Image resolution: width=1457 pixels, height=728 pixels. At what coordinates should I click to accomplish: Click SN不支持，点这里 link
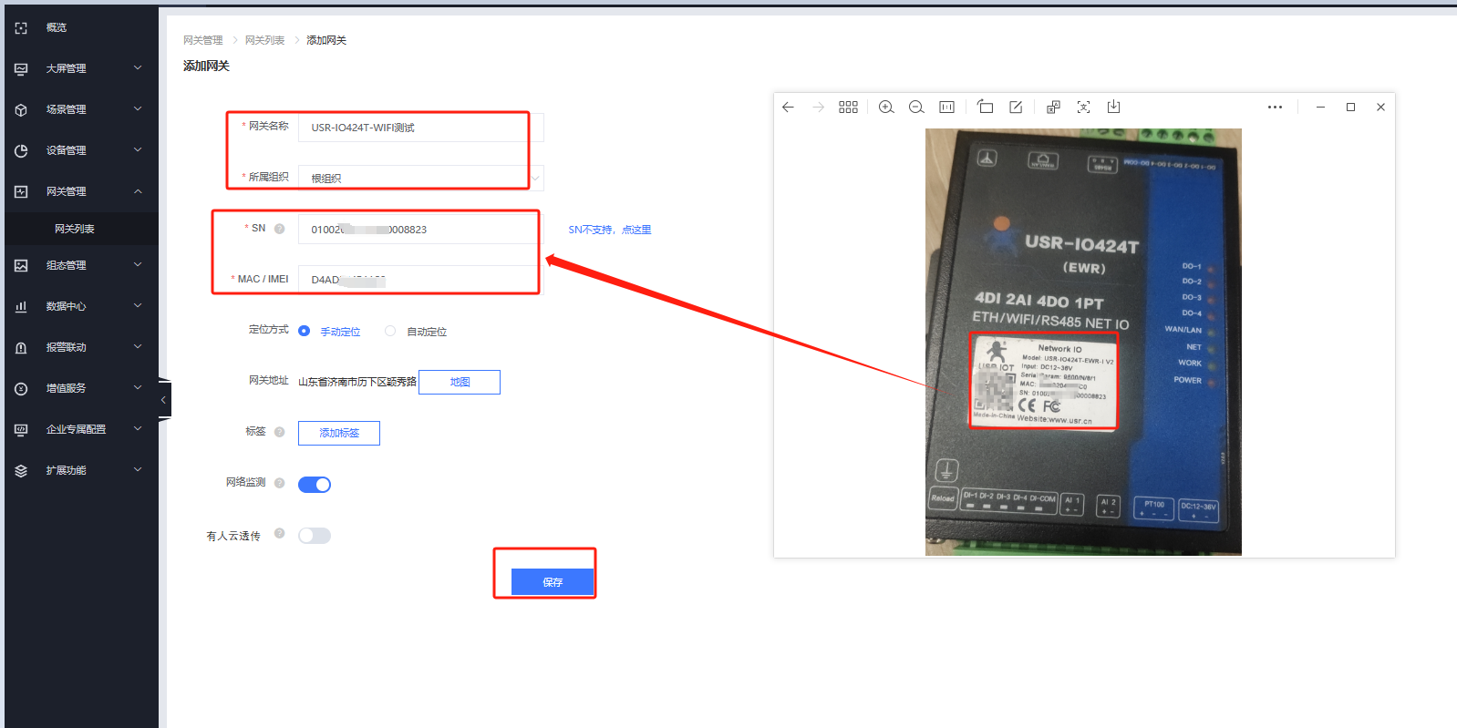tap(610, 230)
